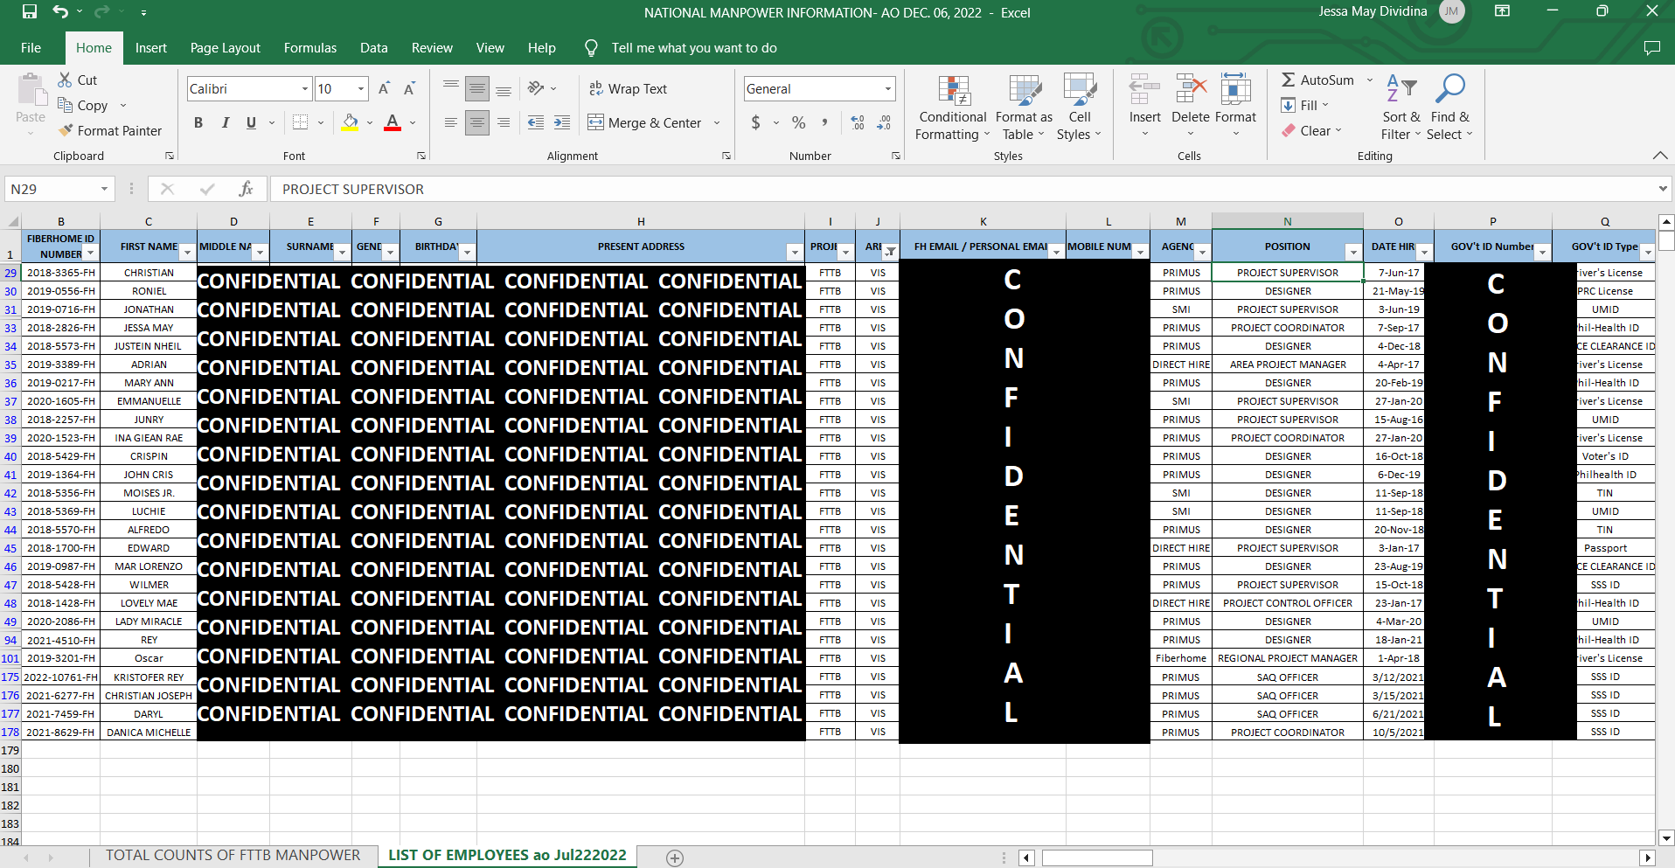The image size is (1675, 868).
Task: Toggle Middle Align vertical alignment
Action: [x=476, y=88]
